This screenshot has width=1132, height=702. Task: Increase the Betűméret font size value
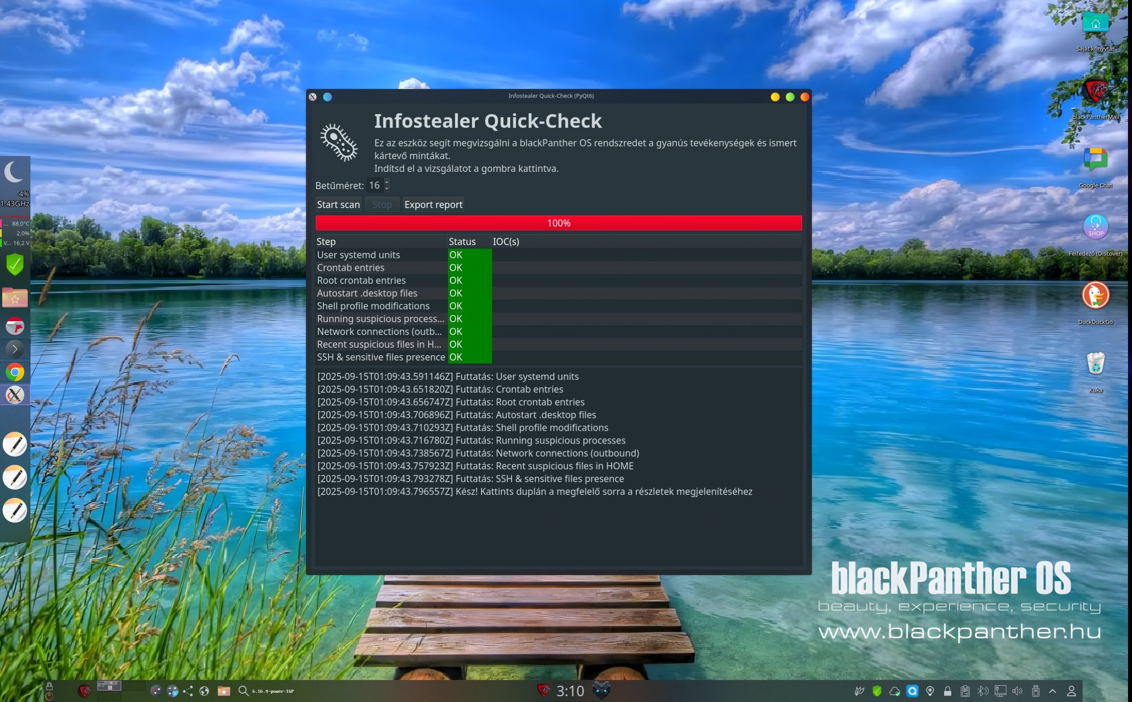(386, 182)
